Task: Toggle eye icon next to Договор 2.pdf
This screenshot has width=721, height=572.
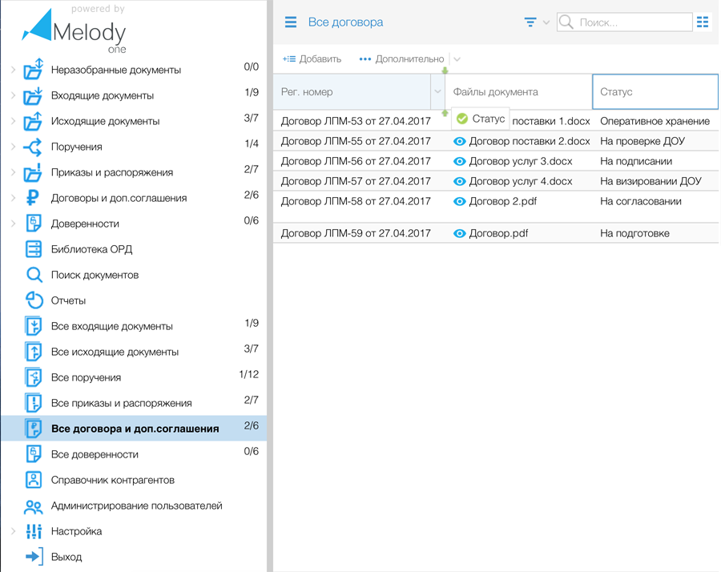Action: point(460,201)
